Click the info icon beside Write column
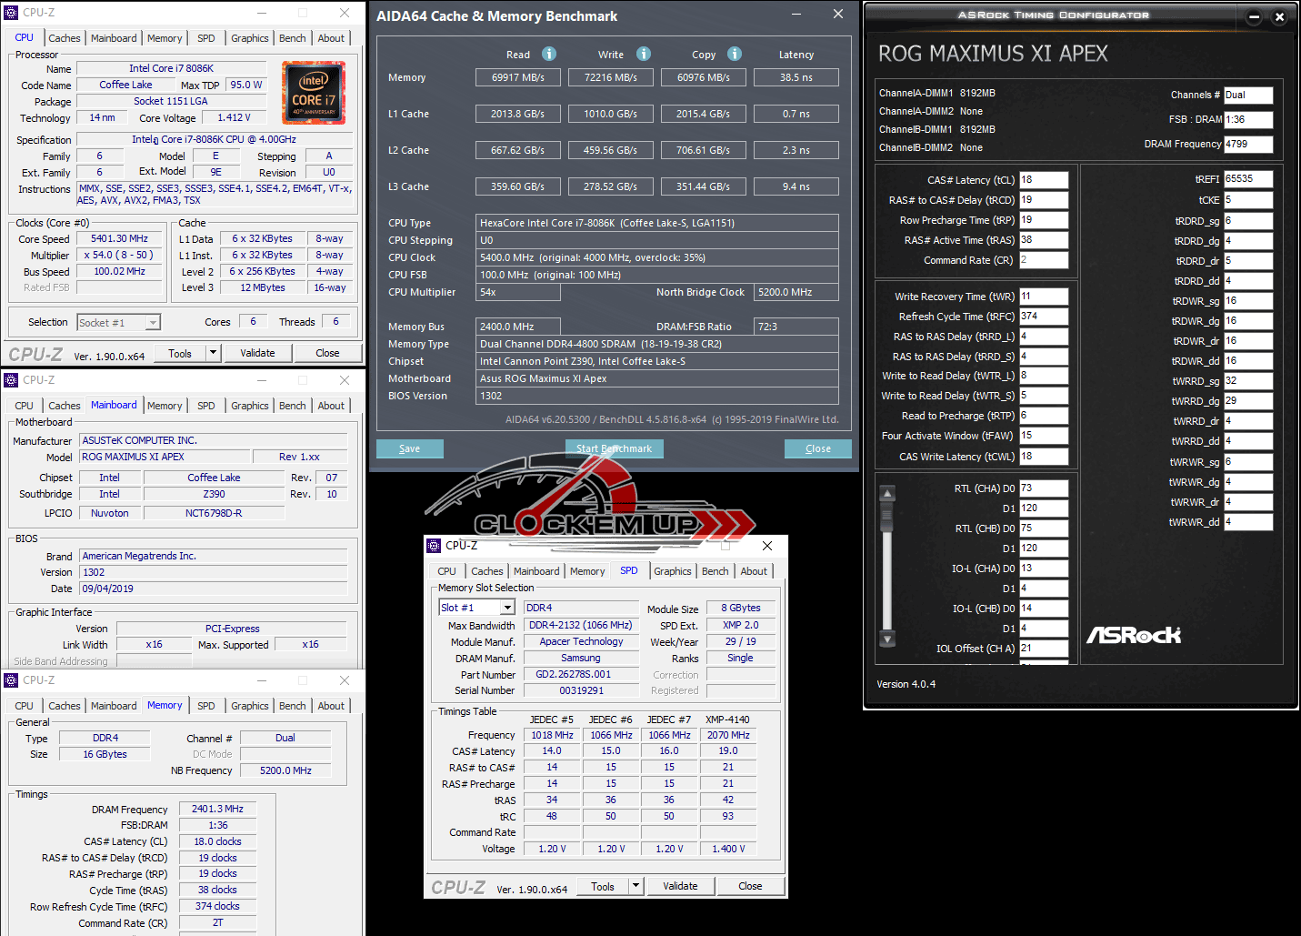 [x=644, y=54]
